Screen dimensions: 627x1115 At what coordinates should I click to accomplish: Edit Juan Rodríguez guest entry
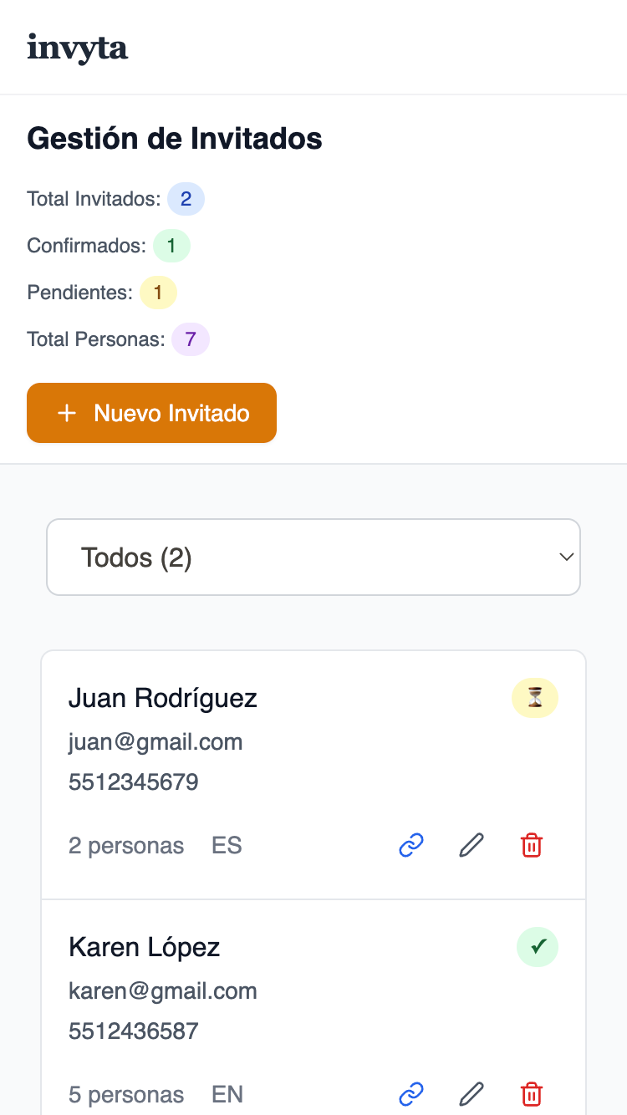[472, 846]
